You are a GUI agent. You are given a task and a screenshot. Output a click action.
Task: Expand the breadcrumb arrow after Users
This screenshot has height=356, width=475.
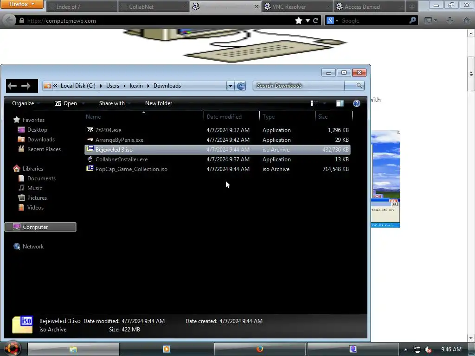point(124,86)
